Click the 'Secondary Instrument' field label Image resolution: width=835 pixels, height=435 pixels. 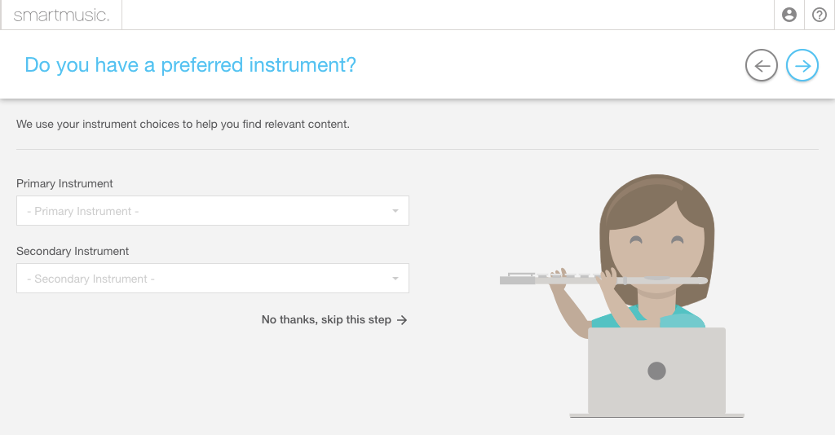73,251
